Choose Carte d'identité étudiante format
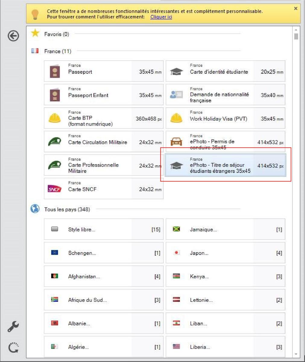This screenshot has width=305, height=362. (x=225, y=71)
